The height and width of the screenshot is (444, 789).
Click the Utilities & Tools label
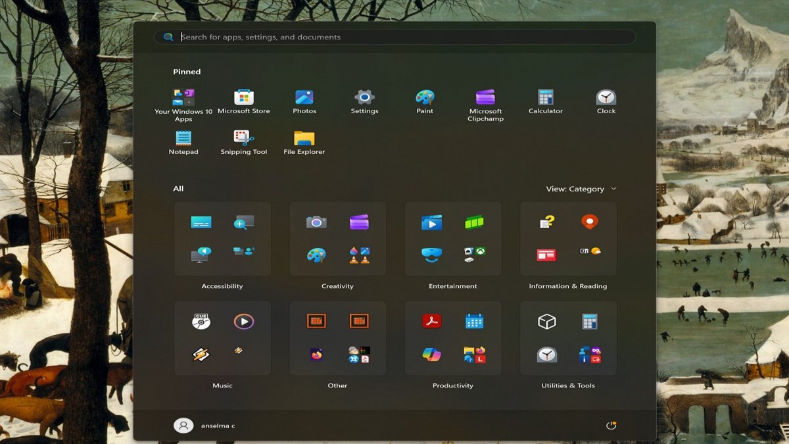[x=568, y=385]
